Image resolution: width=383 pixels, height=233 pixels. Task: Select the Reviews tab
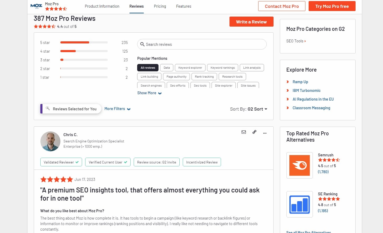coord(137,6)
